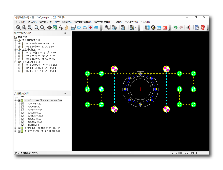Expand T04 φ20.0リーマ node
Viewport: 223px width, 170px height.
tap(19, 71)
